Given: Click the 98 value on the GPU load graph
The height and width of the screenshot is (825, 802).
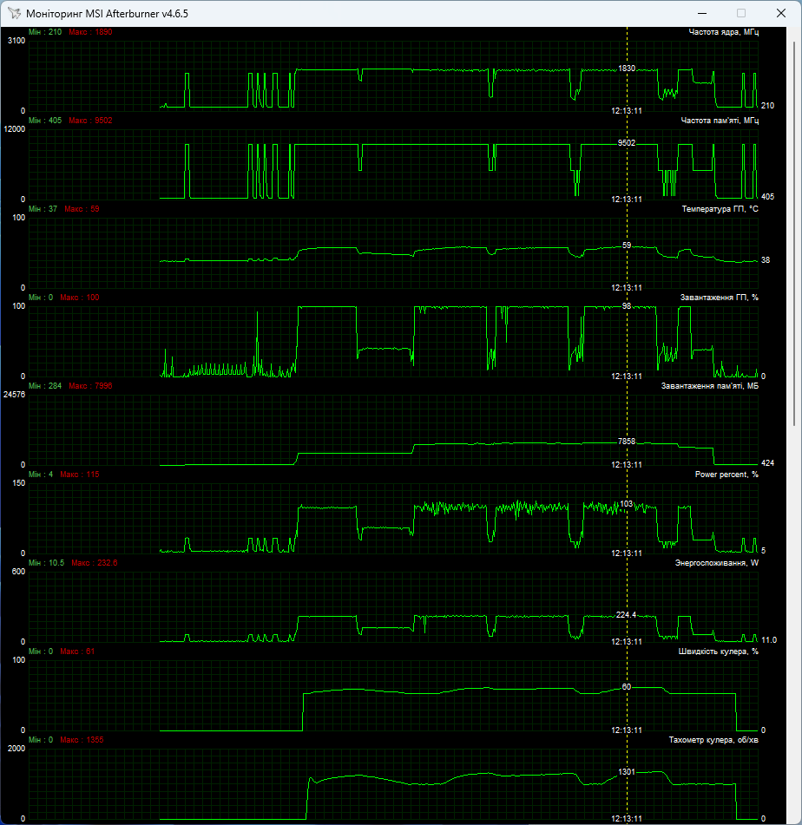Looking at the screenshot, I should point(626,305).
